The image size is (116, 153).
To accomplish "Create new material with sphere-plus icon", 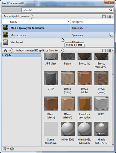I will pos(12,149).
